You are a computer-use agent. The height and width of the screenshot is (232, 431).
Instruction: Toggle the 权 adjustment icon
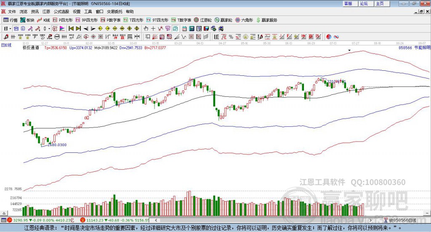click(x=55, y=29)
